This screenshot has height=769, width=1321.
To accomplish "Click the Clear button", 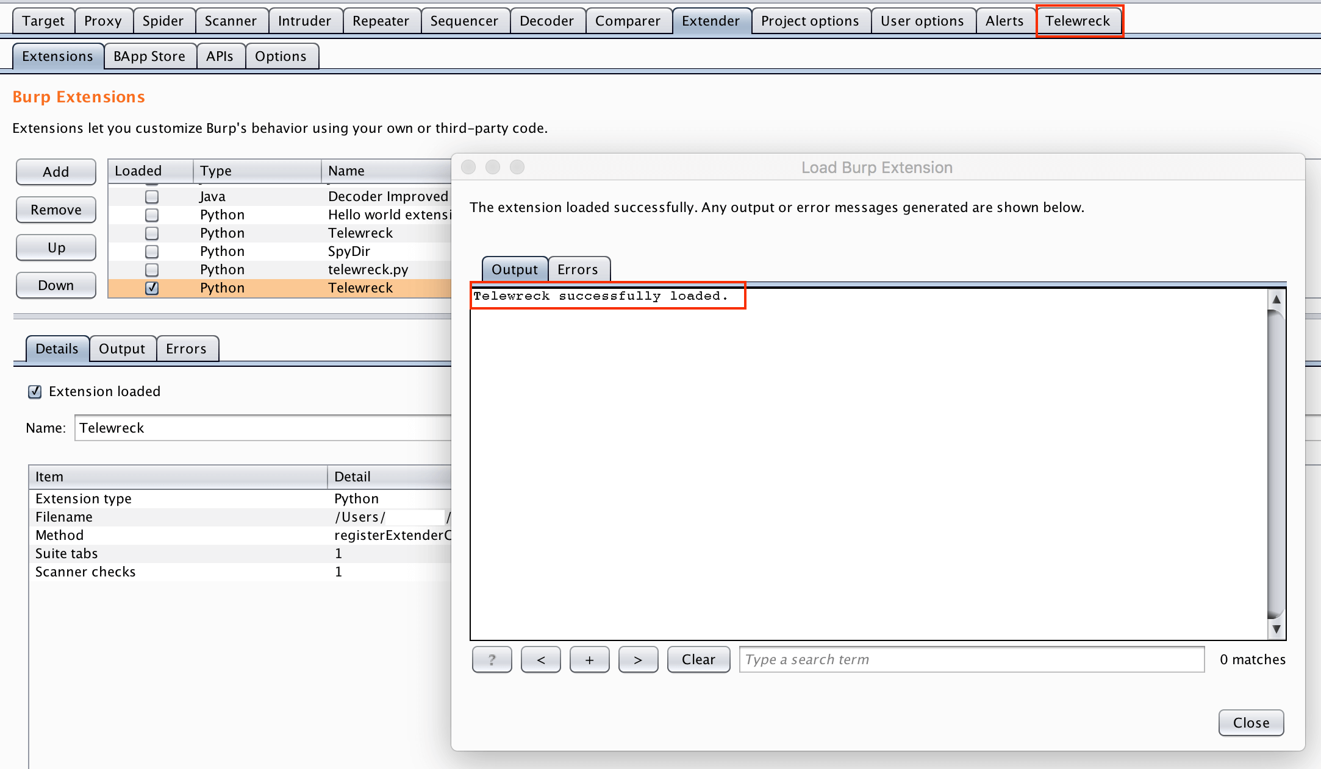I will point(698,659).
